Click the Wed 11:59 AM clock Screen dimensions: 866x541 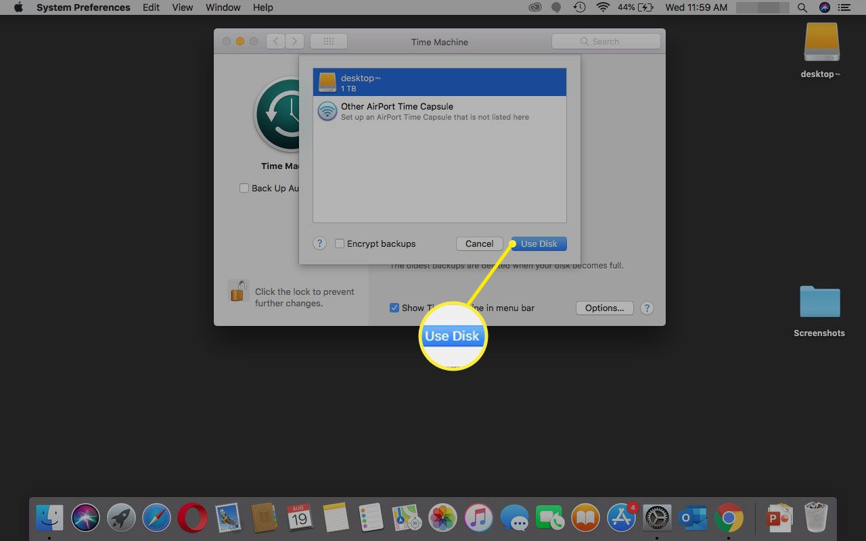[x=696, y=7]
